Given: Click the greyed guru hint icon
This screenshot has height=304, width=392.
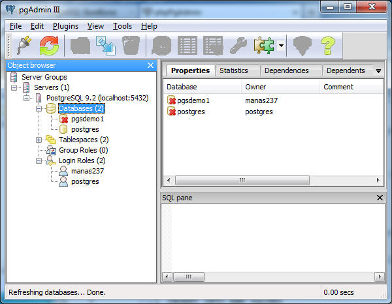Looking at the screenshot, I should click(x=302, y=46).
